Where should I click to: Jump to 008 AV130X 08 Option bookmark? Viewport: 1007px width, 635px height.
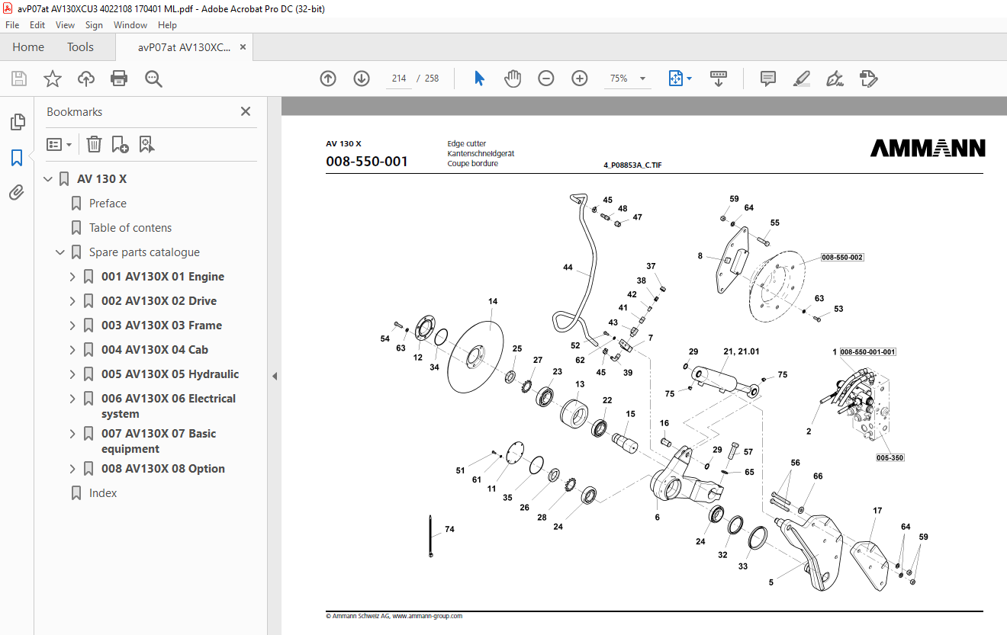point(163,469)
